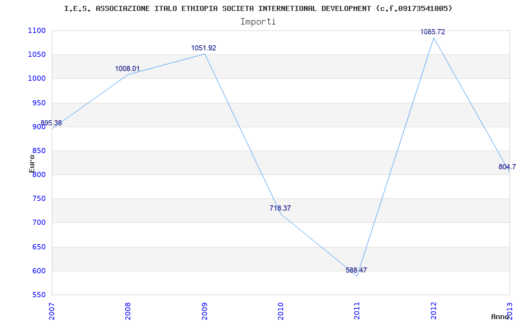Screen dimensions: 516x323
Task: Select the 2008 x-axis year label
Action: (128, 311)
